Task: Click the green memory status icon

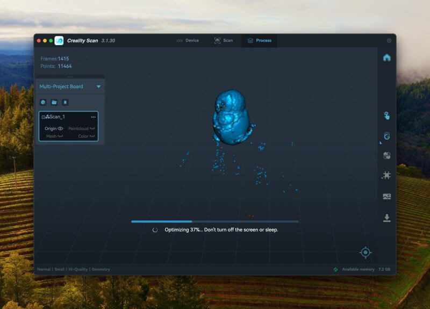Action: [x=335, y=269]
